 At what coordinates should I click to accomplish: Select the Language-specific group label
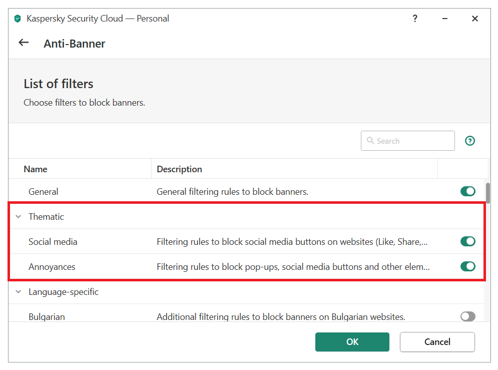(x=64, y=292)
